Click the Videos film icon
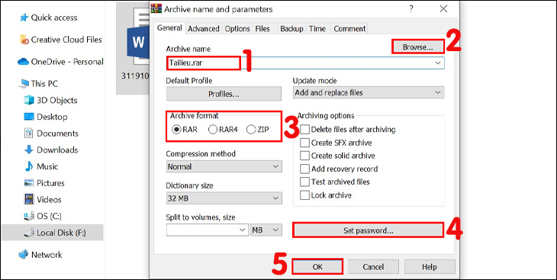The image size is (557, 280). point(29,199)
